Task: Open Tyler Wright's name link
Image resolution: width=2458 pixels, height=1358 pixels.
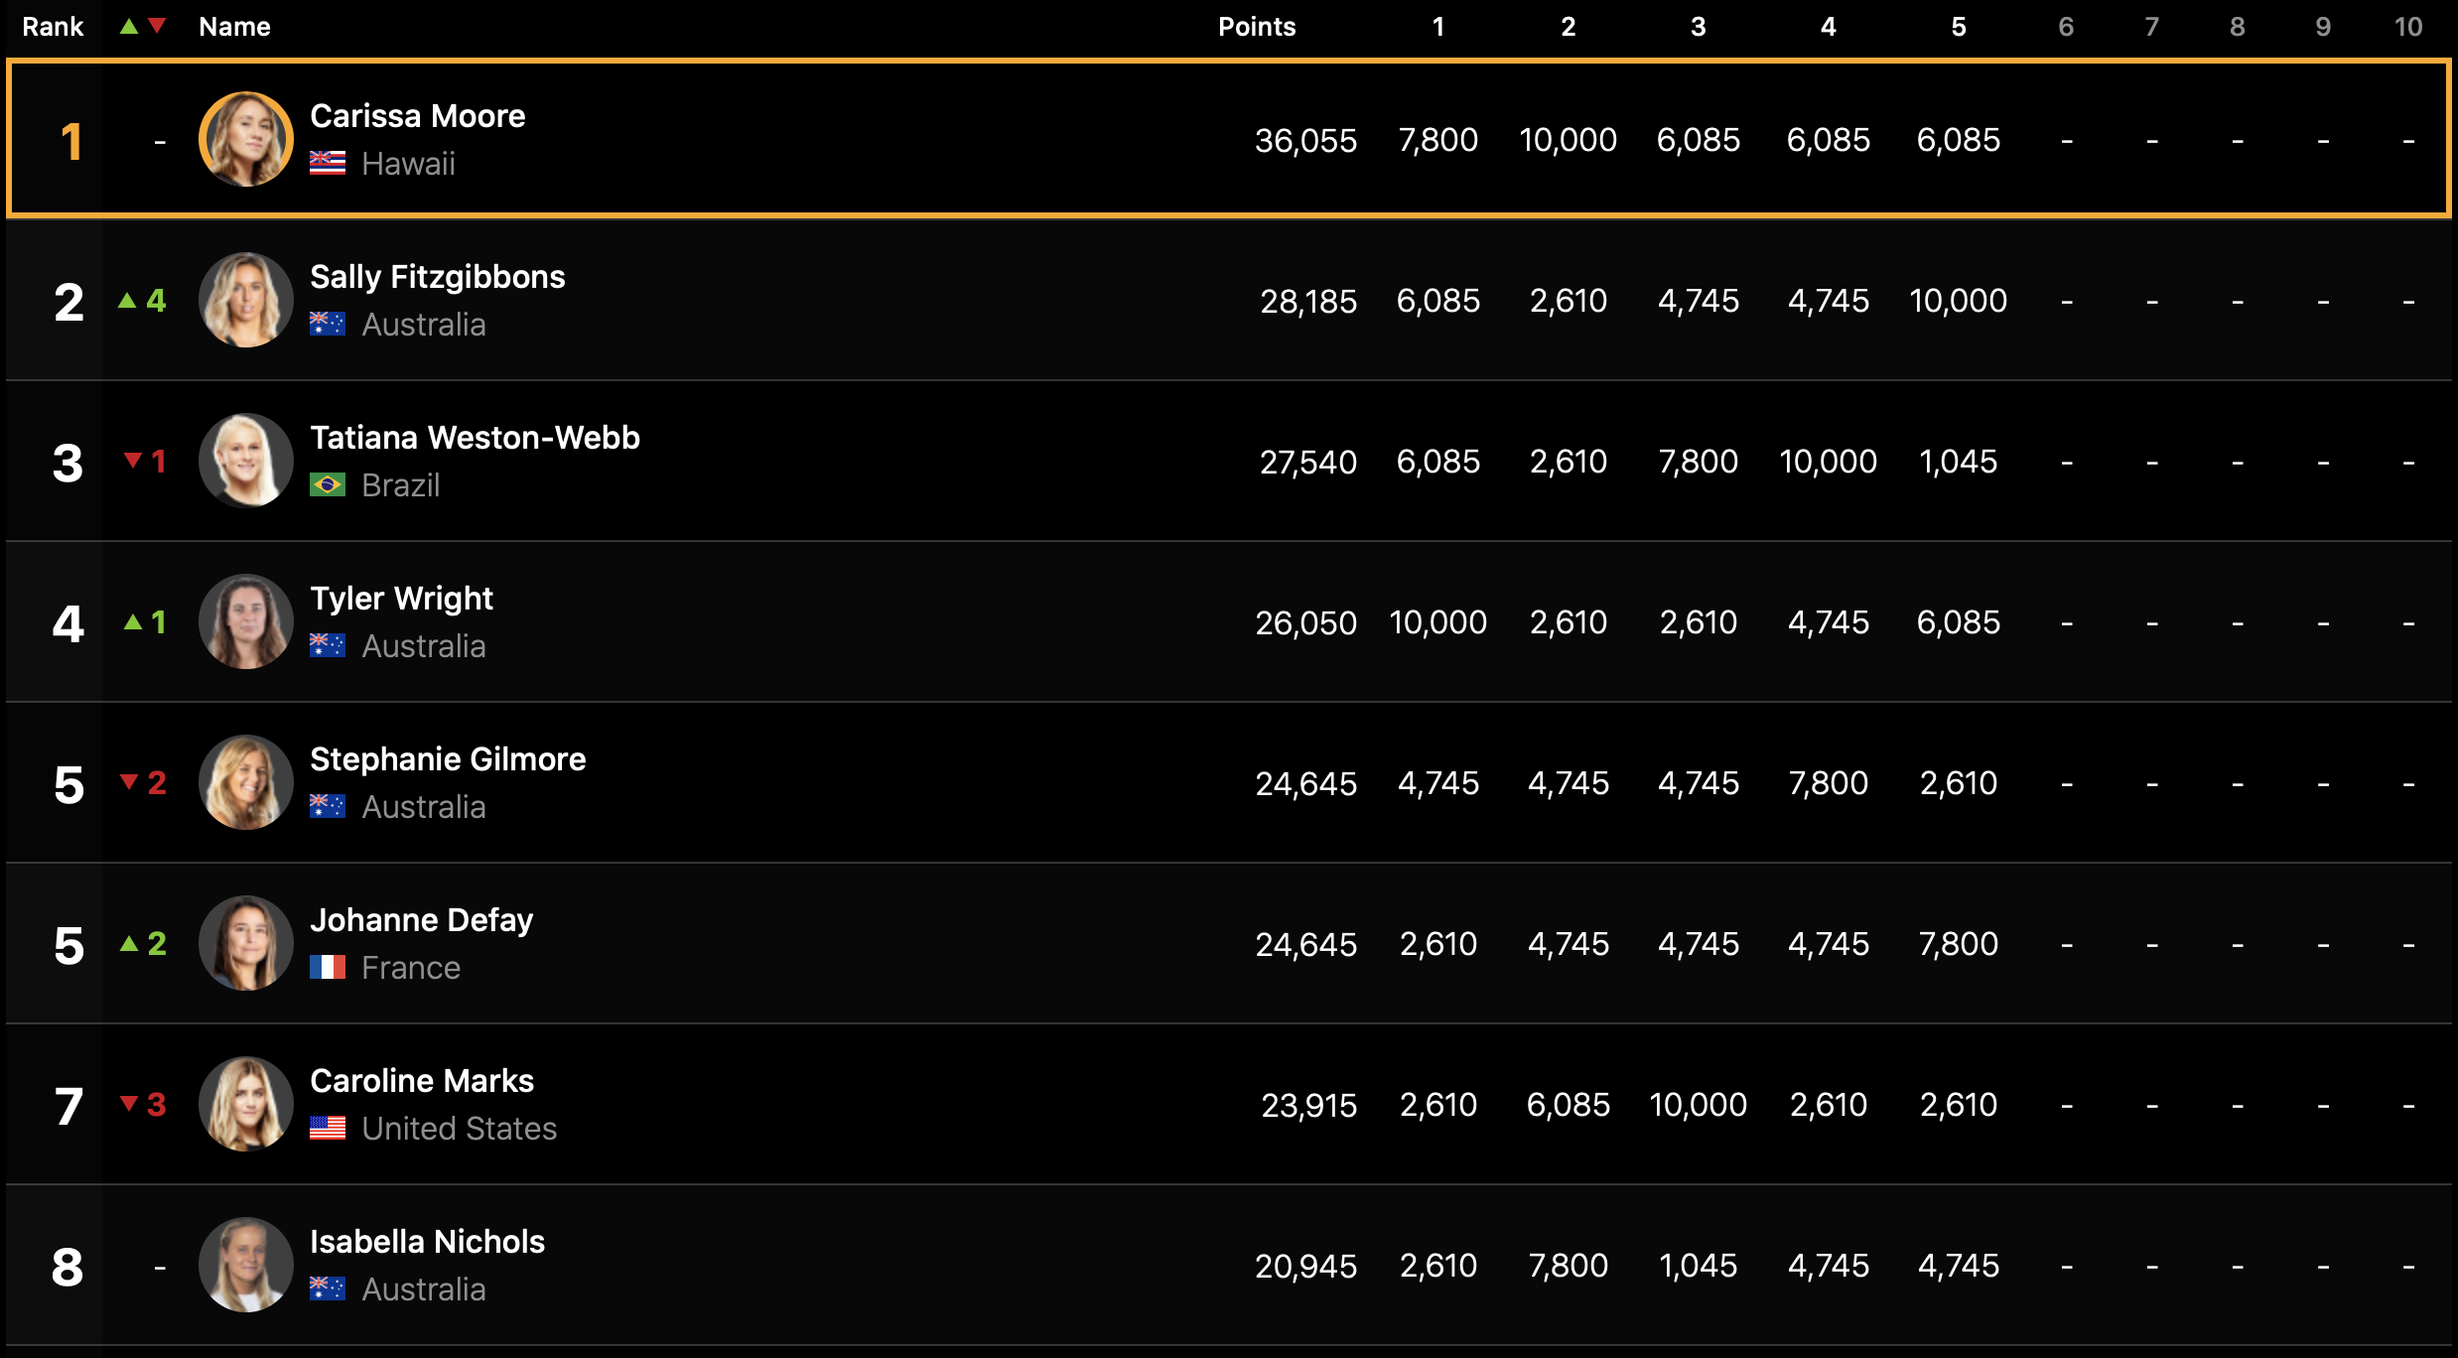Action: tap(401, 599)
